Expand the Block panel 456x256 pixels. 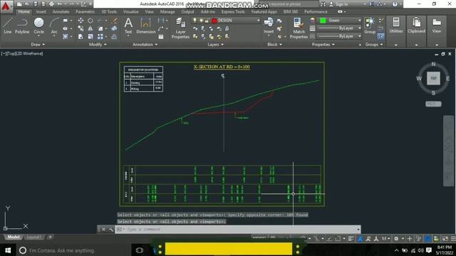tap(274, 44)
